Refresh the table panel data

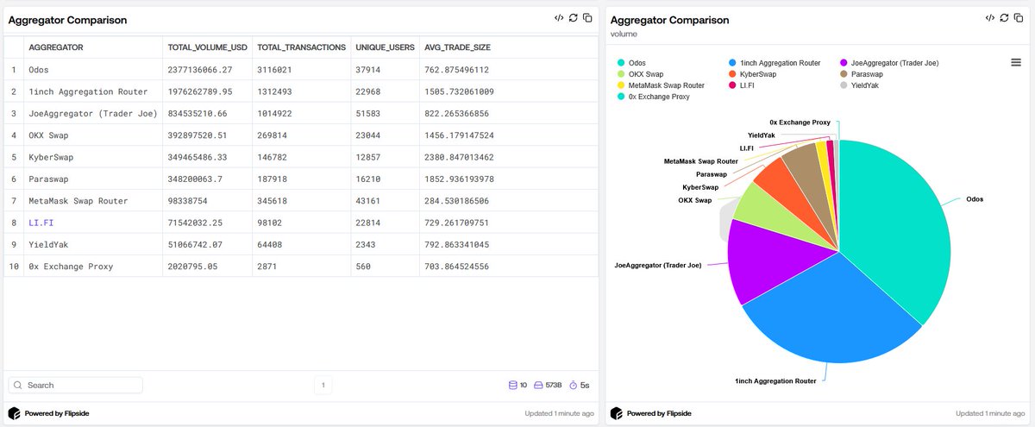tap(574, 17)
